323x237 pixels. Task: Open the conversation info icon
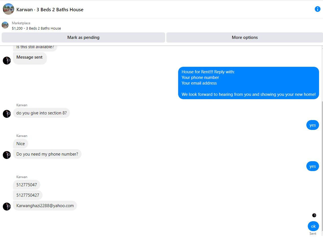tap(317, 9)
